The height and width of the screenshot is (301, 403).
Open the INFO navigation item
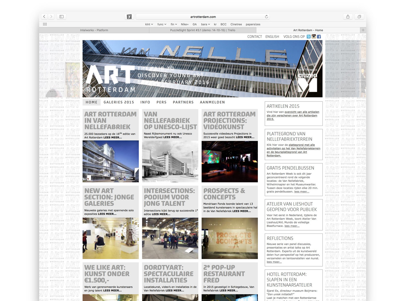(x=145, y=102)
